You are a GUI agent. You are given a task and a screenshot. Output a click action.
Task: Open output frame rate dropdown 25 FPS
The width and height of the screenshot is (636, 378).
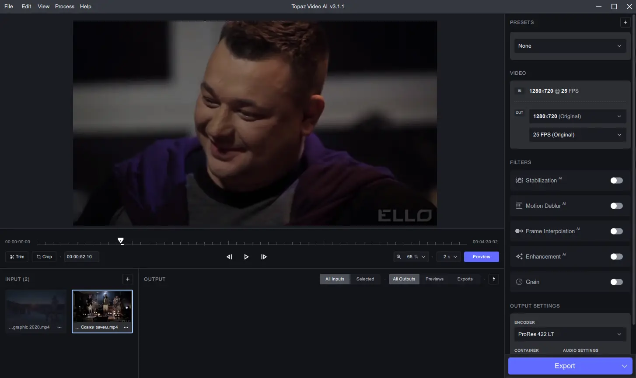[x=577, y=135]
